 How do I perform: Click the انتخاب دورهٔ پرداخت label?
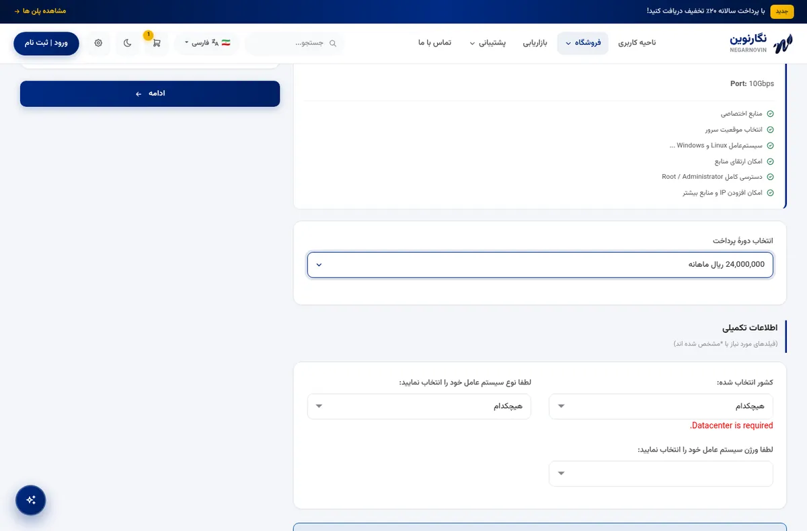743,241
